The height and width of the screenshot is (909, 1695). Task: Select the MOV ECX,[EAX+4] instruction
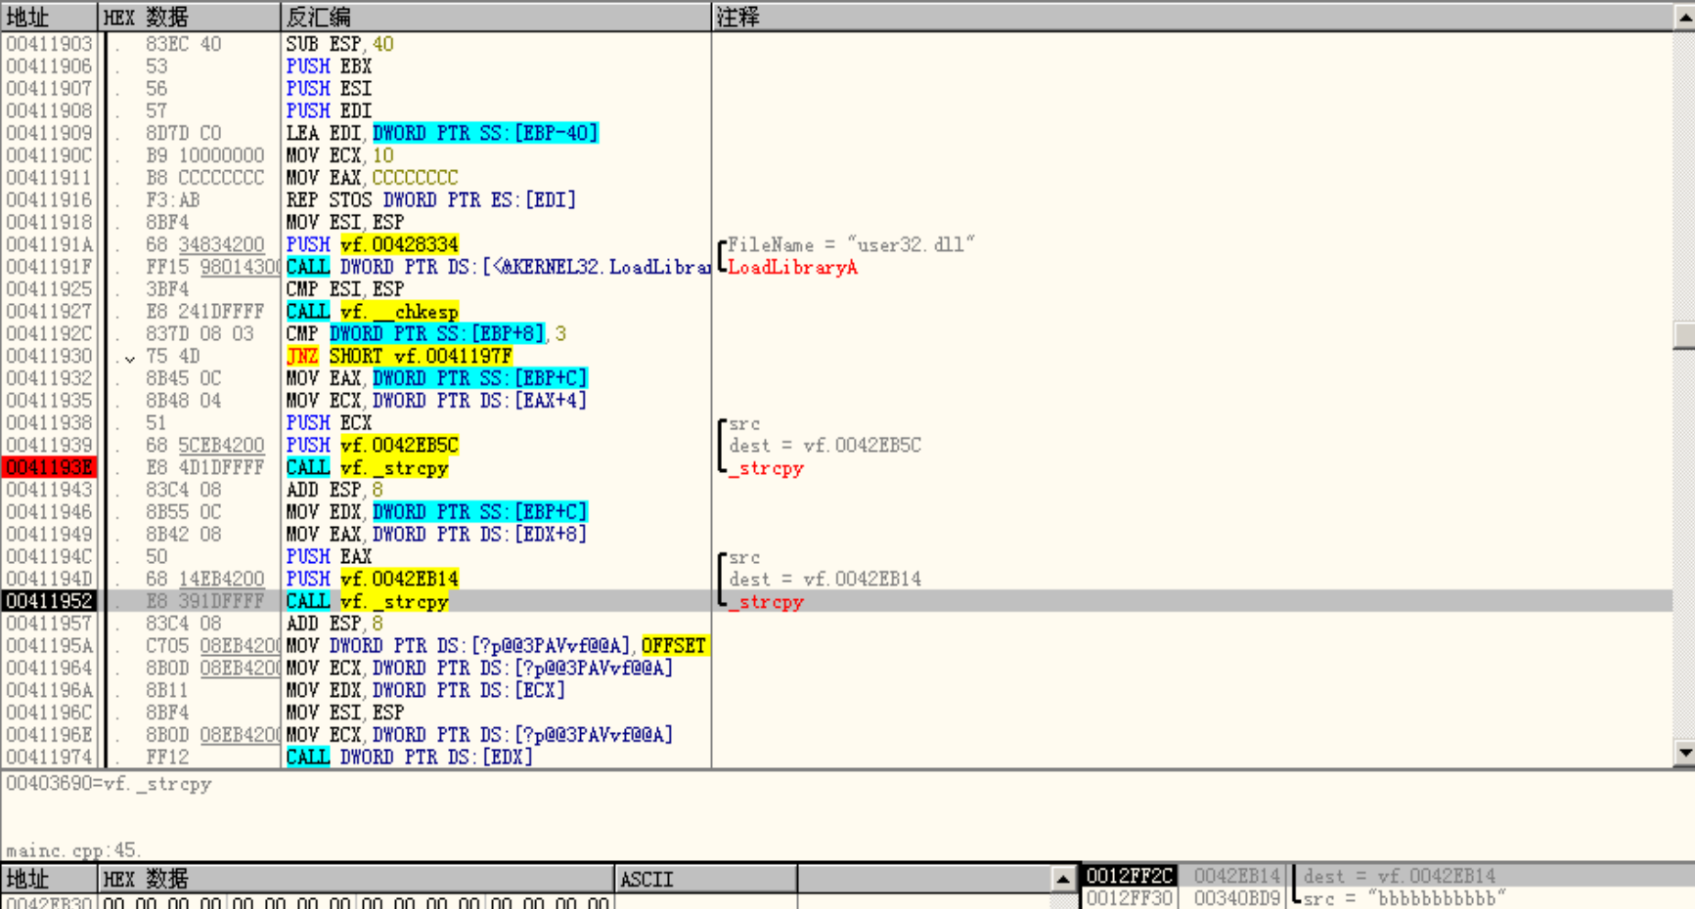point(436,401)
